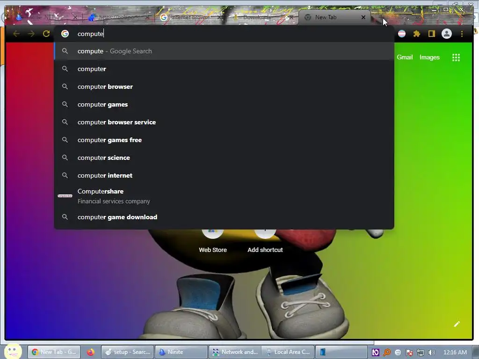Switch to the https://bobpo tab
This screenshot has width=479, height=359.
[117, 17]
